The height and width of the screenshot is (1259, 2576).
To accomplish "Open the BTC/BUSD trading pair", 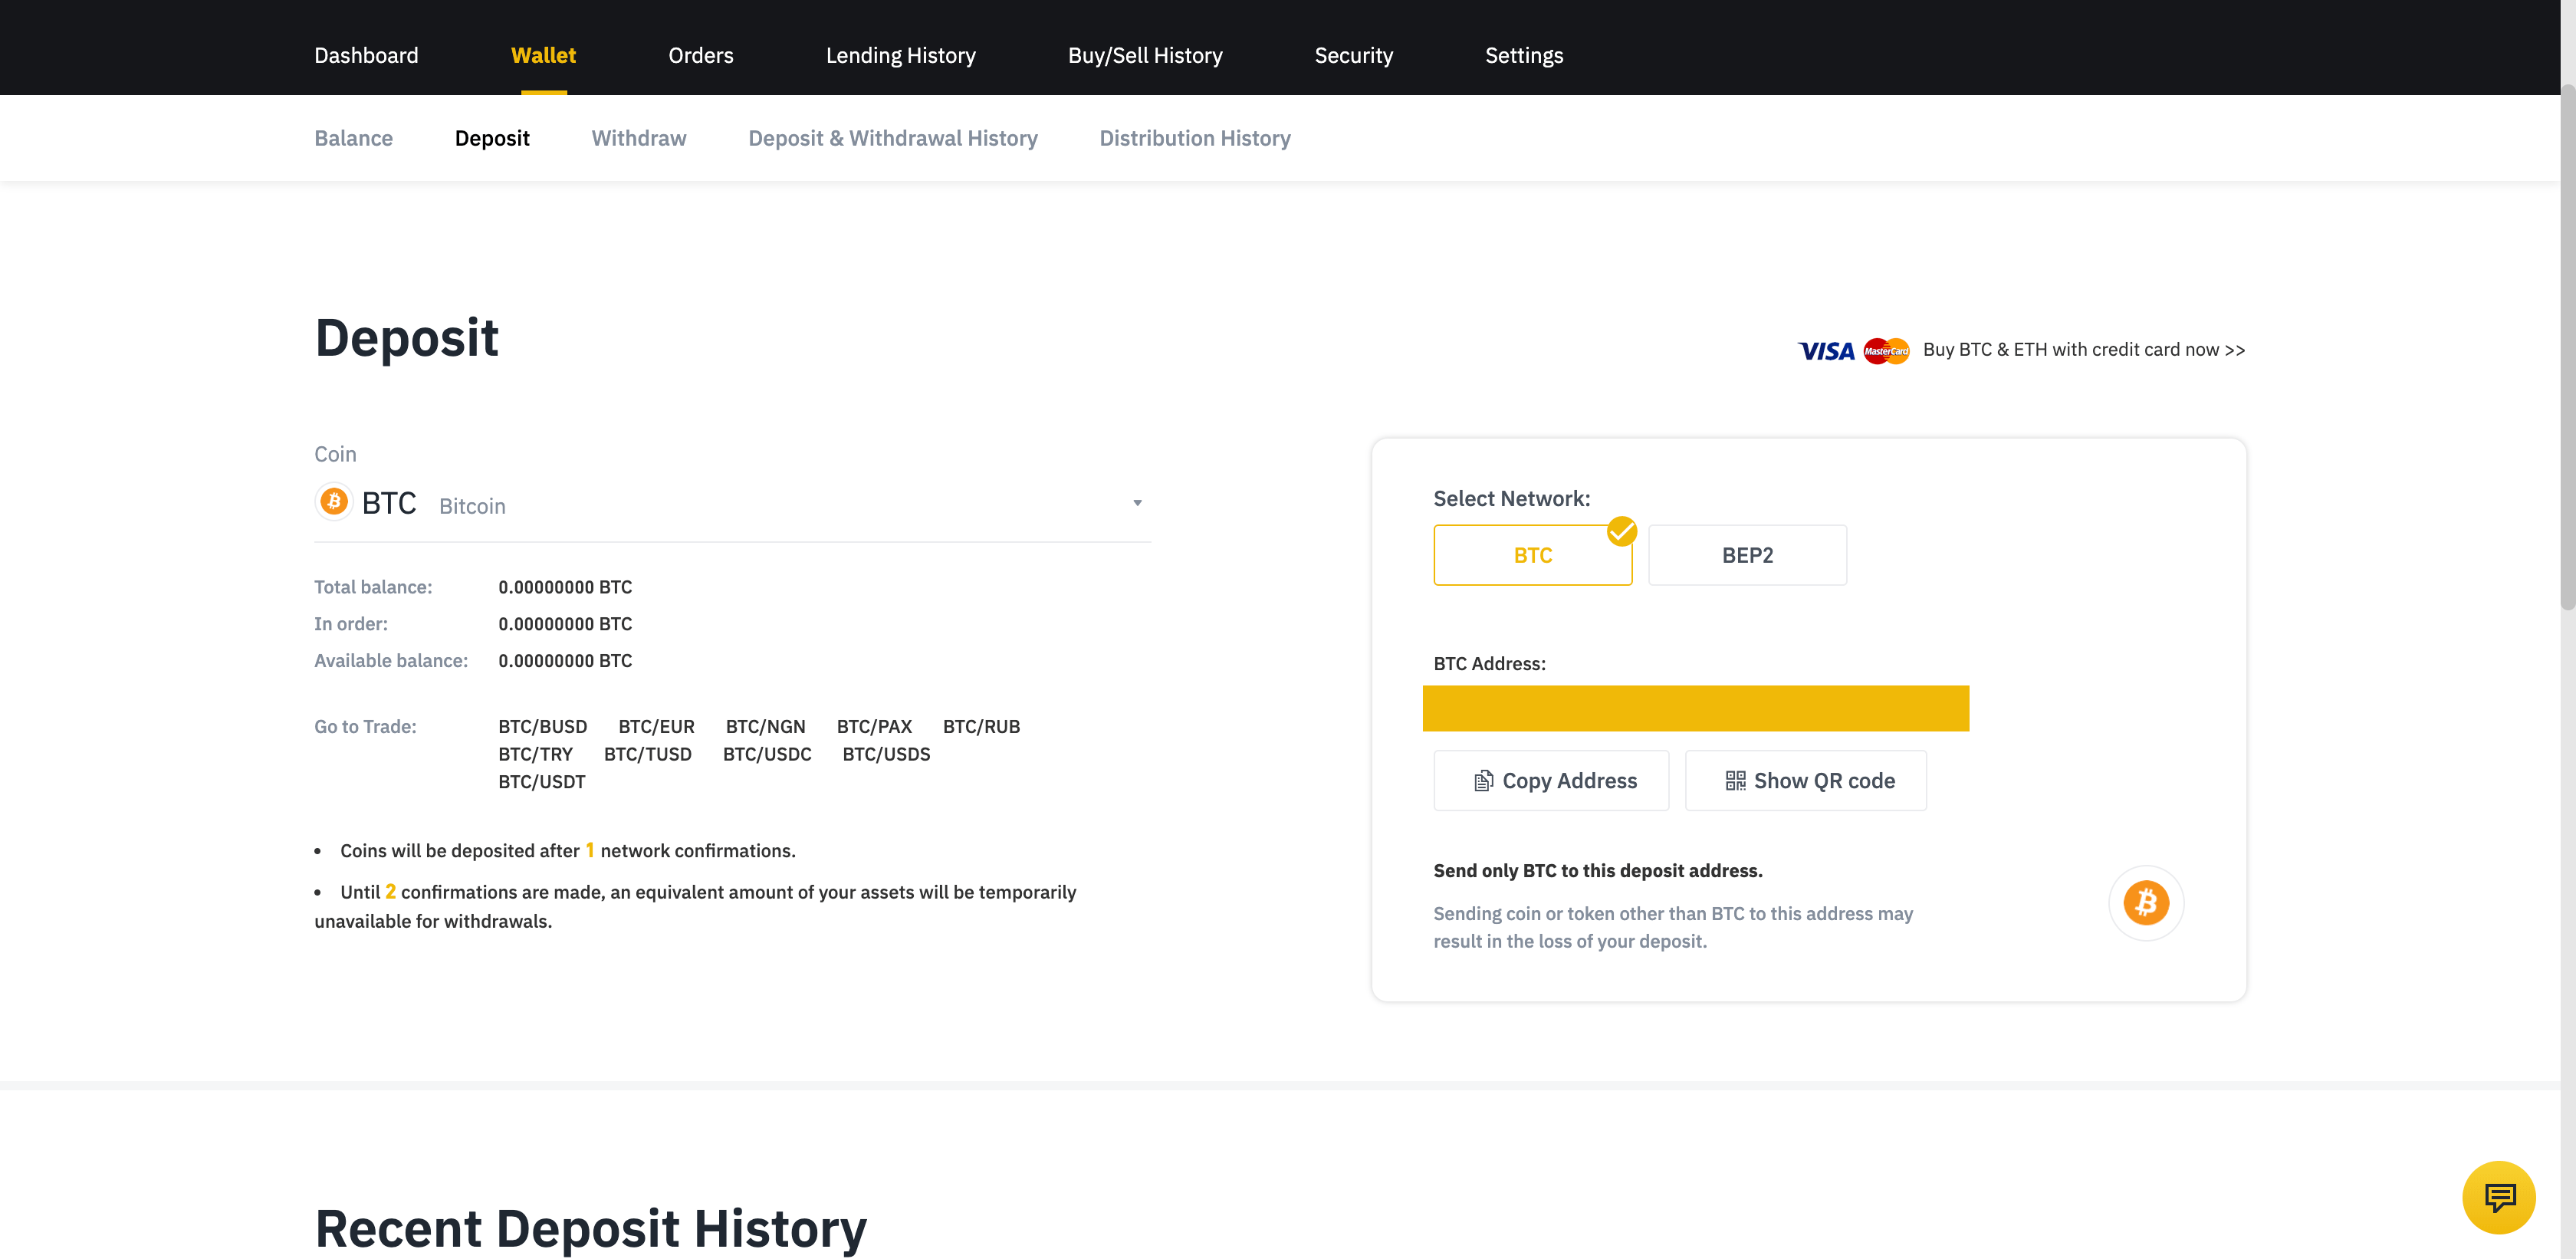I will (x=542, y=727).
